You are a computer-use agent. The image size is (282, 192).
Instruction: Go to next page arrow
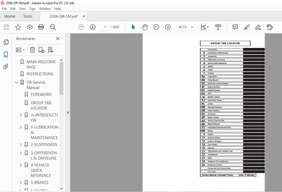(93, 27)
